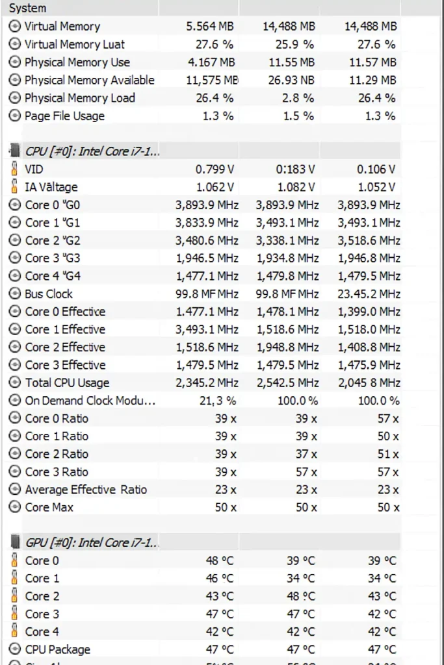Select the Physical Memory Available label
This screenshot has width=444, height=665.
(89, 81)
